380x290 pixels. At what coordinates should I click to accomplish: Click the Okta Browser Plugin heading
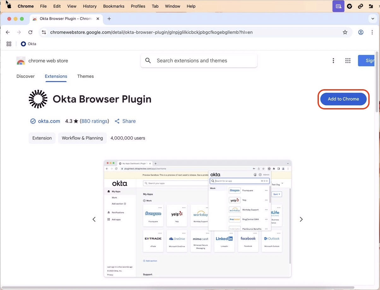pos(102,99)
